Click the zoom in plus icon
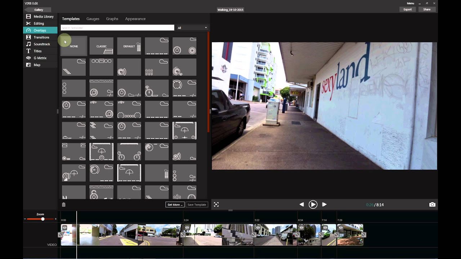This screenshot has width=461, height=259. tap(55, 219)
